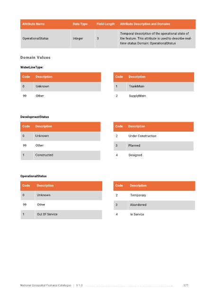Click the Attribute Name column header
This screenshot has height=303, width=214.
pyautogui.click(x=33, y=24)
